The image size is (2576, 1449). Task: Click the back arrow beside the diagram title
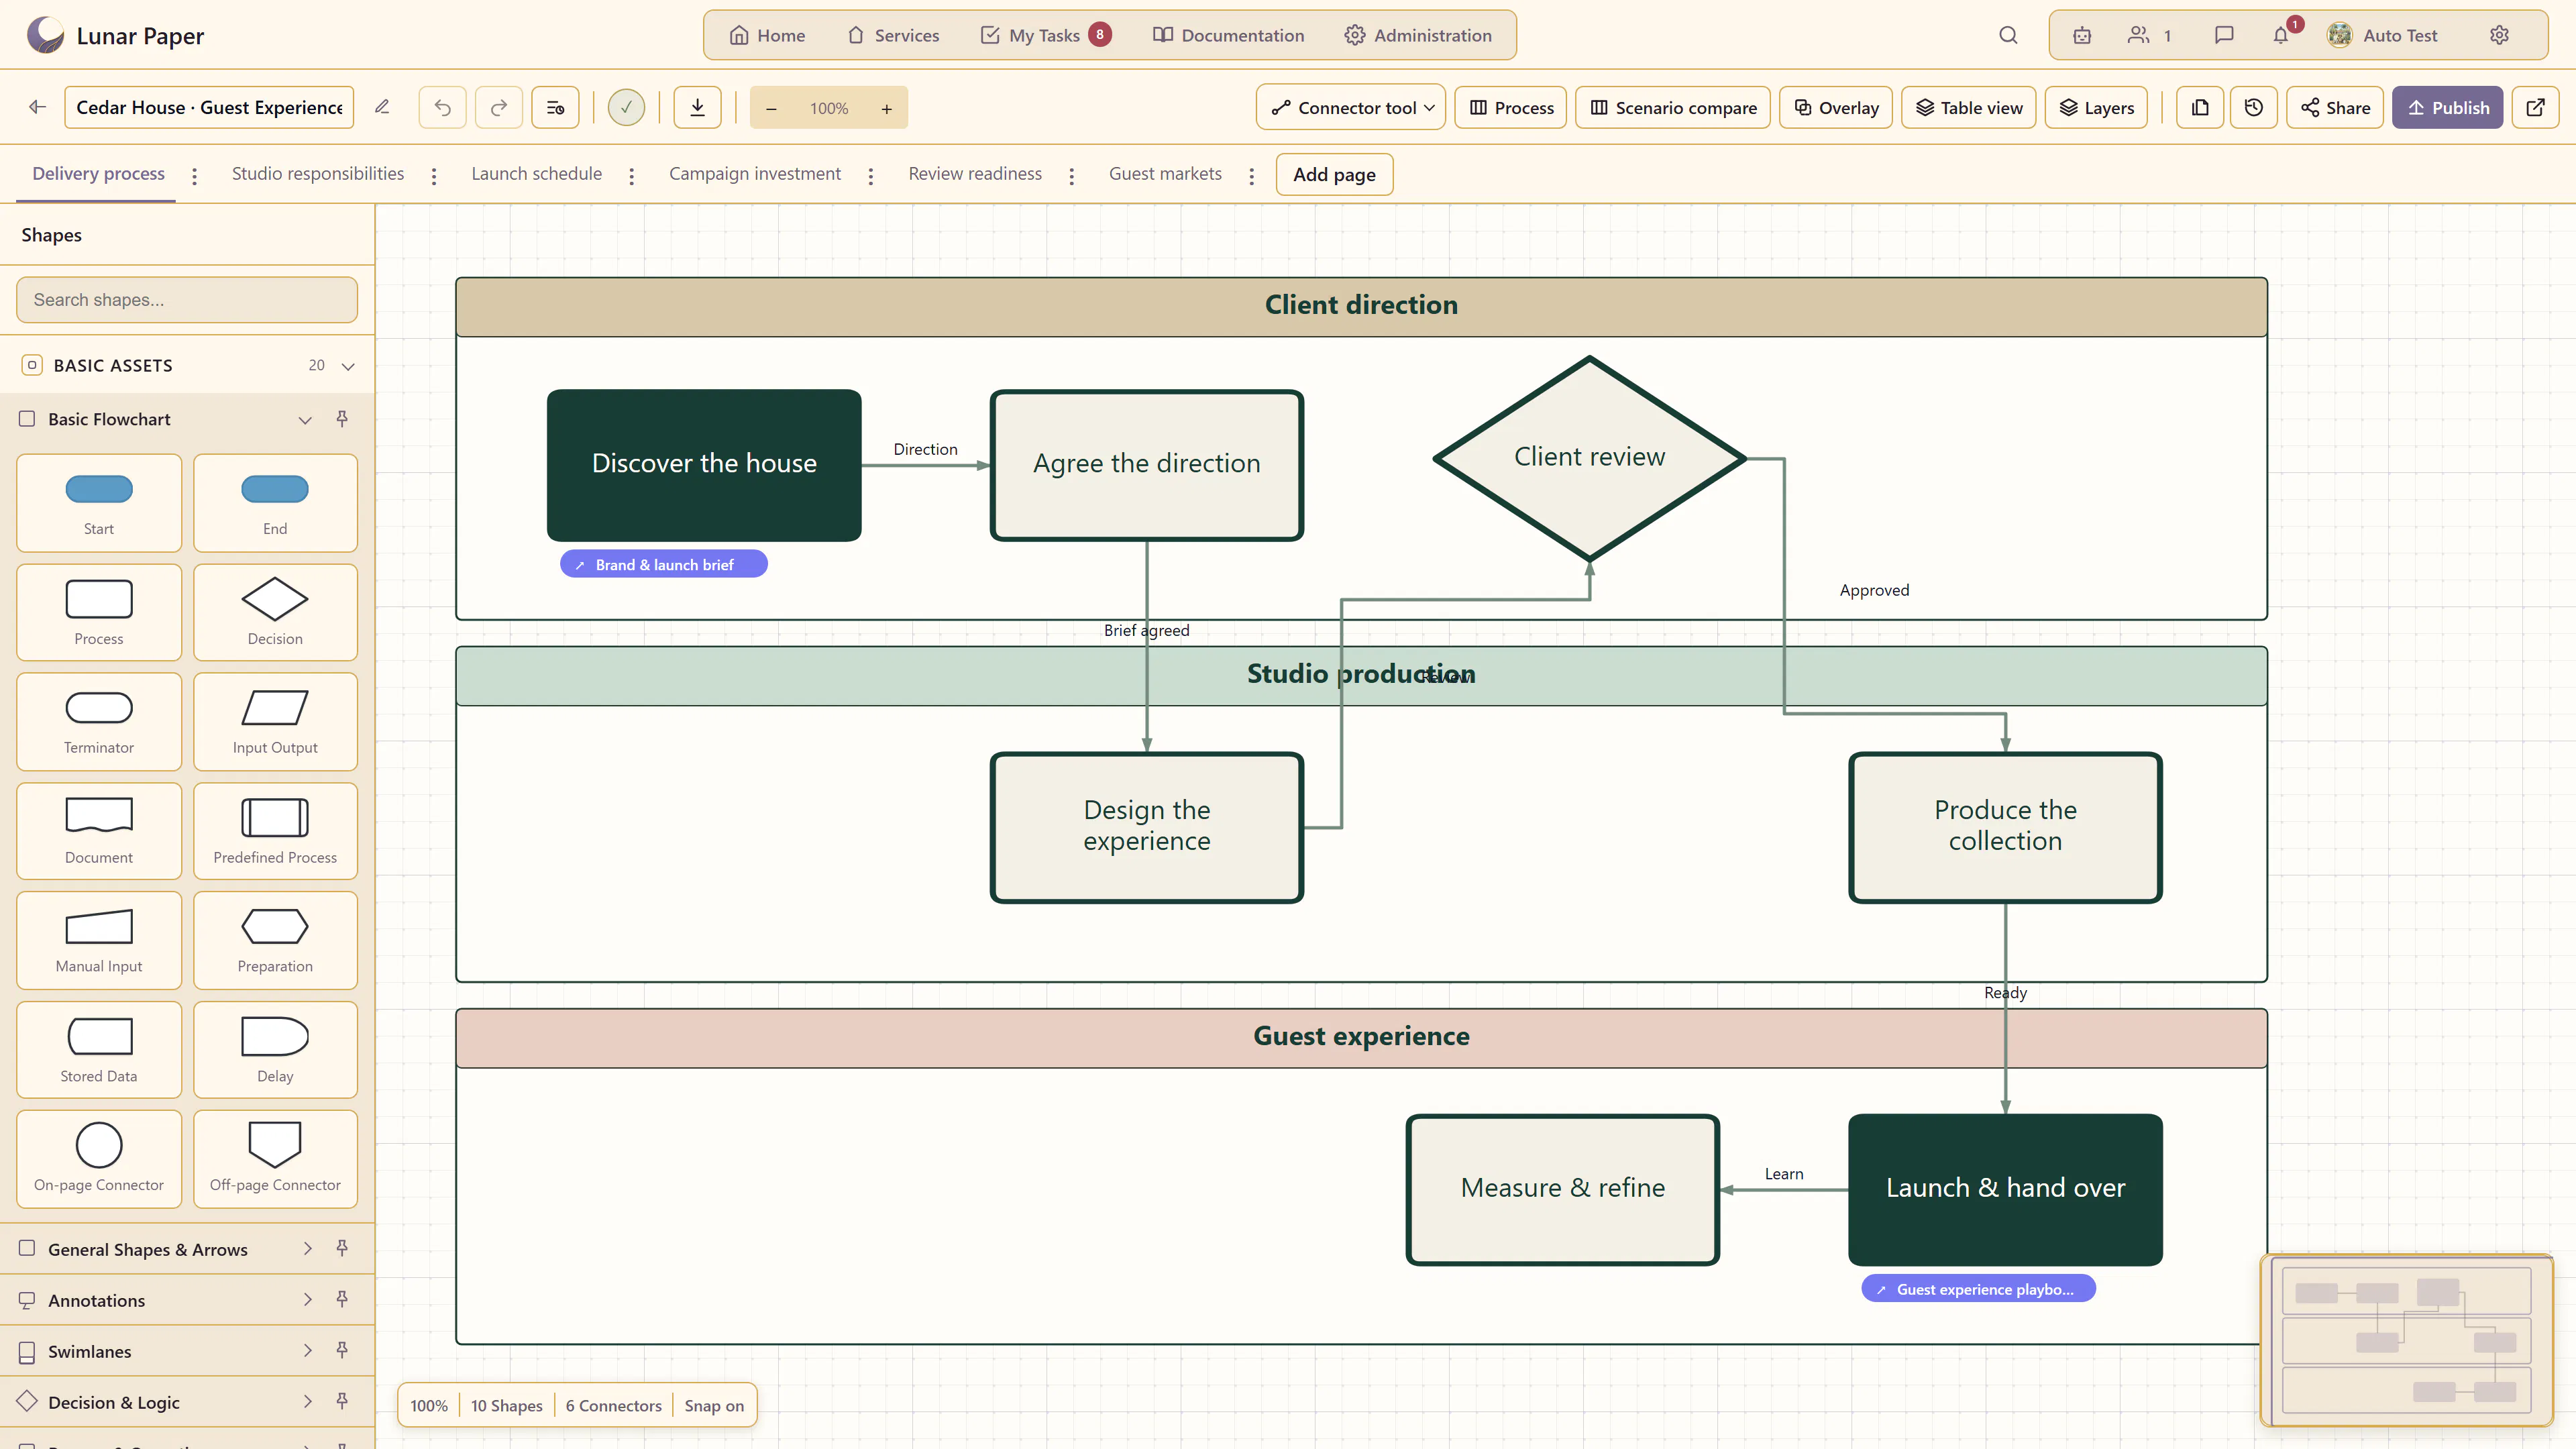37,107
